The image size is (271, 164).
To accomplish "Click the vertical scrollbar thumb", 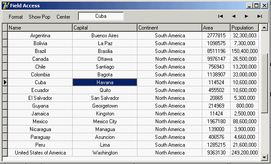I will click(x=264, y=83).
